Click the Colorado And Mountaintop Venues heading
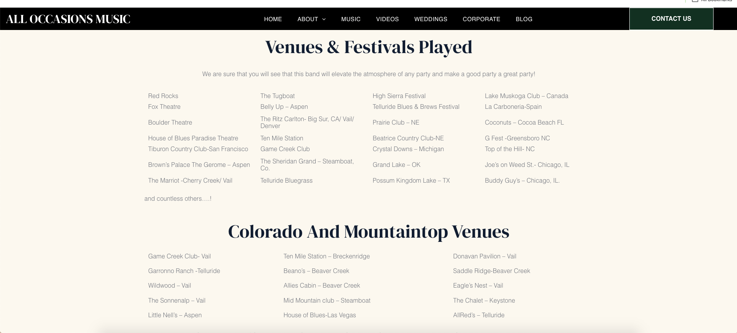This screenshot has width=737, height=333. coord(369,231)
